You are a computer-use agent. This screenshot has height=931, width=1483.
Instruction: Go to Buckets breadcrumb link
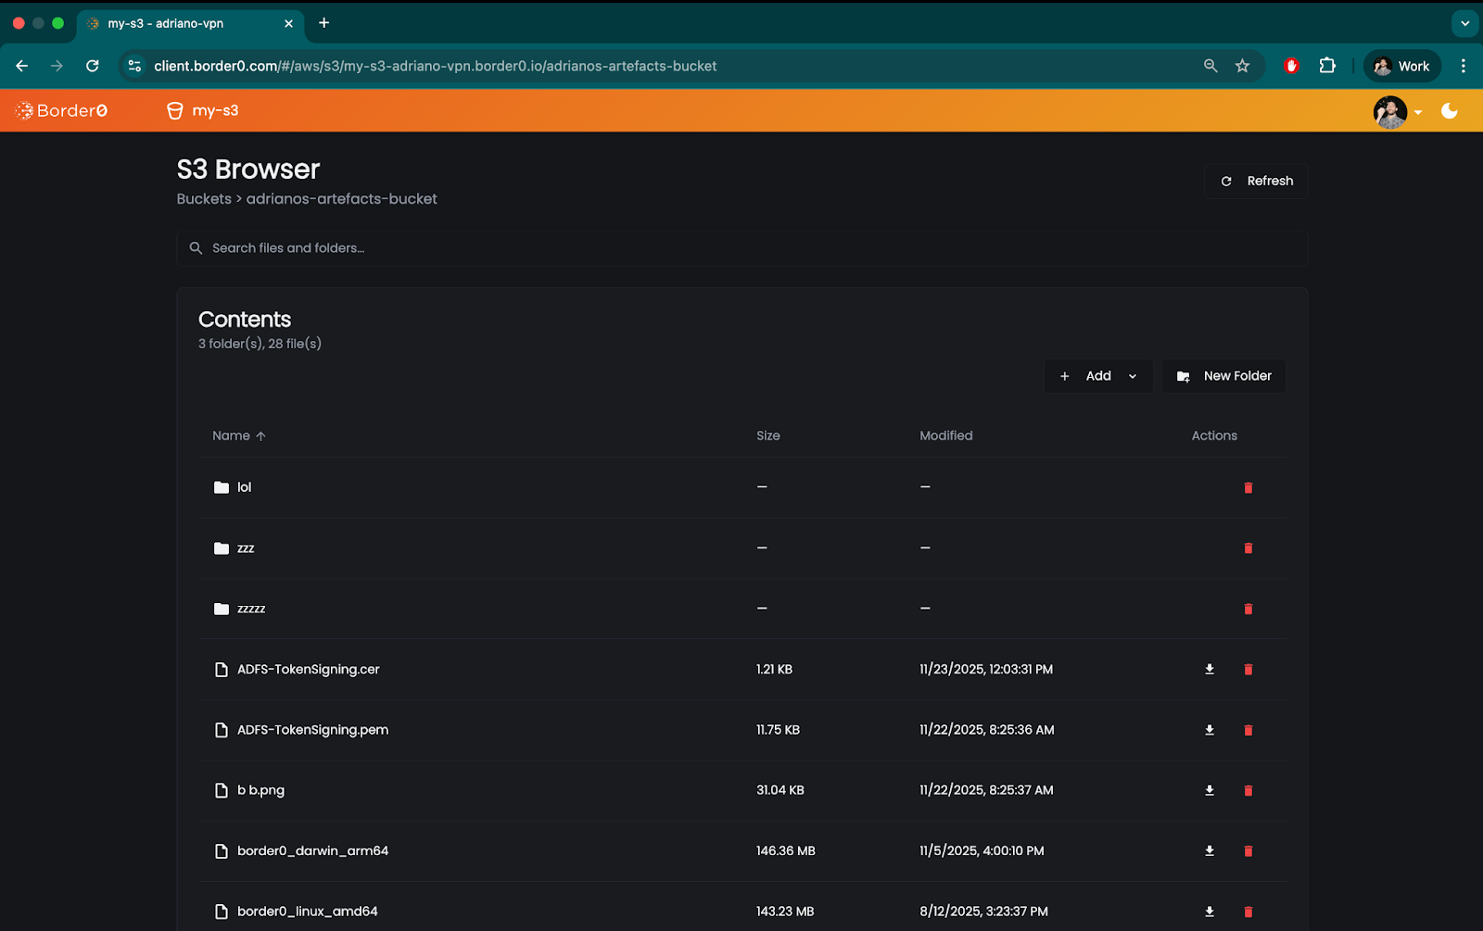tap(204, 199)
